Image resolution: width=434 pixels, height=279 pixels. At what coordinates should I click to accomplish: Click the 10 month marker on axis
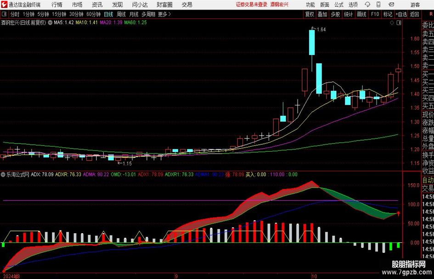[314, 276]
